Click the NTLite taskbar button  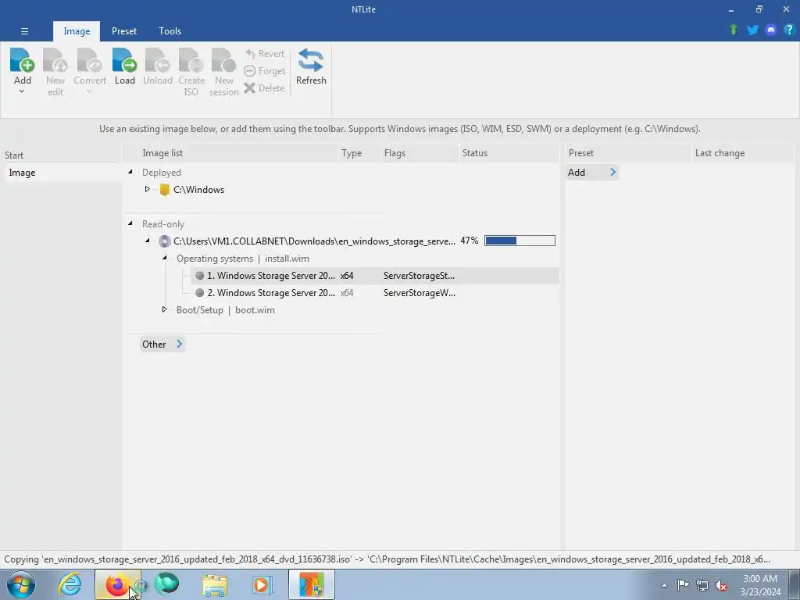pos(312,584)
